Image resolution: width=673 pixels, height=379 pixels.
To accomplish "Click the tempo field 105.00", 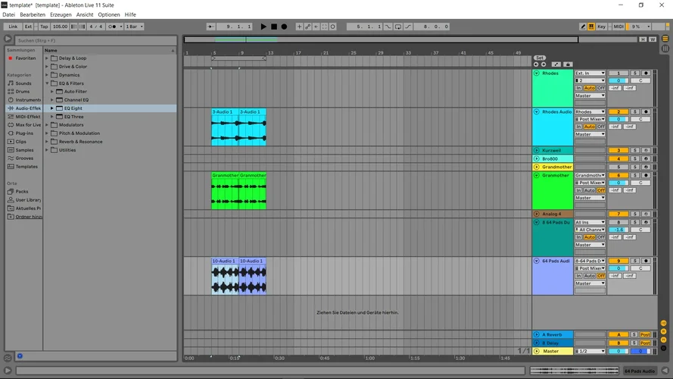I will point(60,27).
